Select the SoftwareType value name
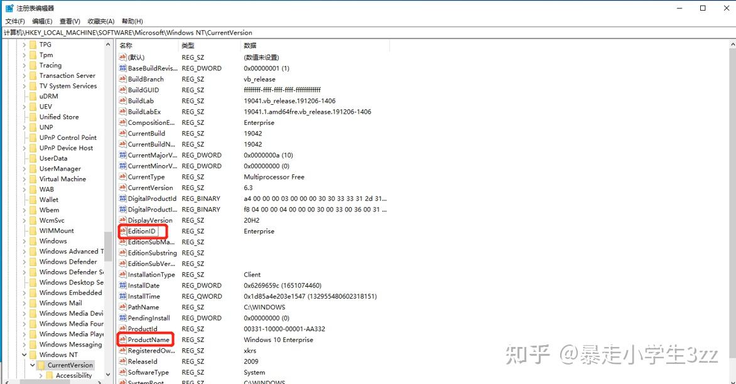Screen dimensions: 736x384 click(x=148, y=372)
